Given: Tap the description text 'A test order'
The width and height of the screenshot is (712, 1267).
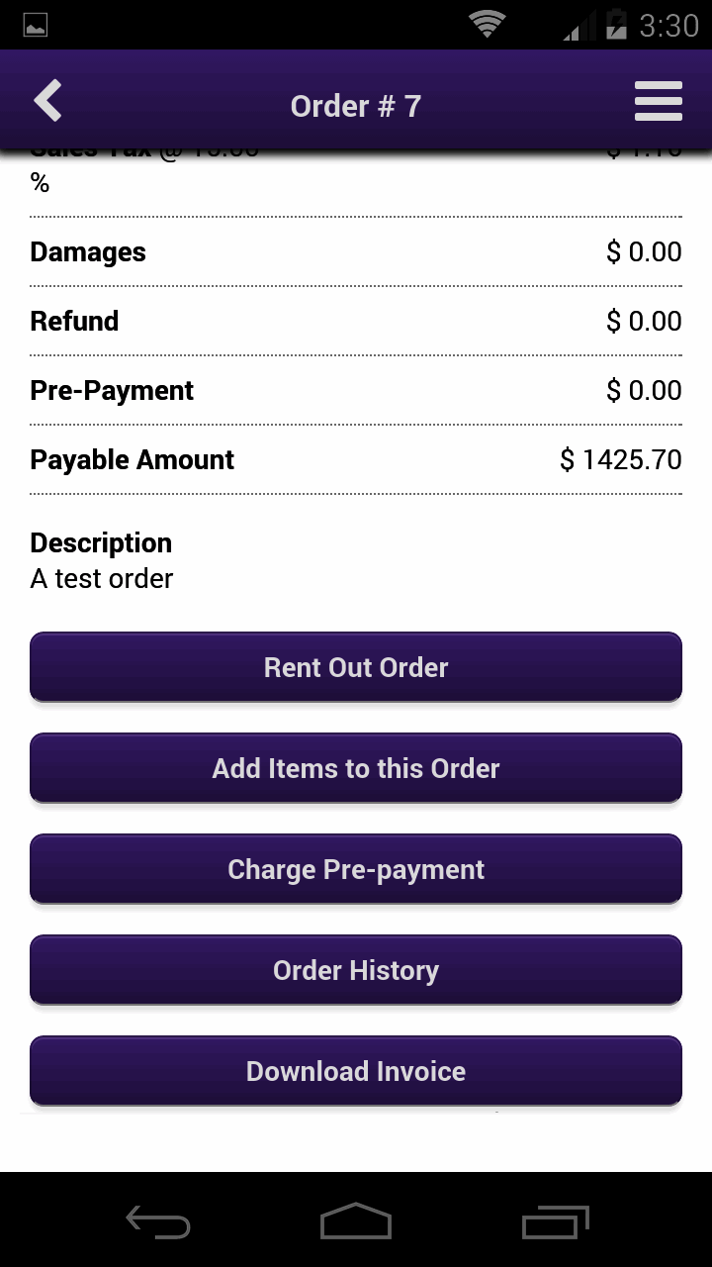Looking at the screenshot, I should pyautogui.click(x=102, y=578).
